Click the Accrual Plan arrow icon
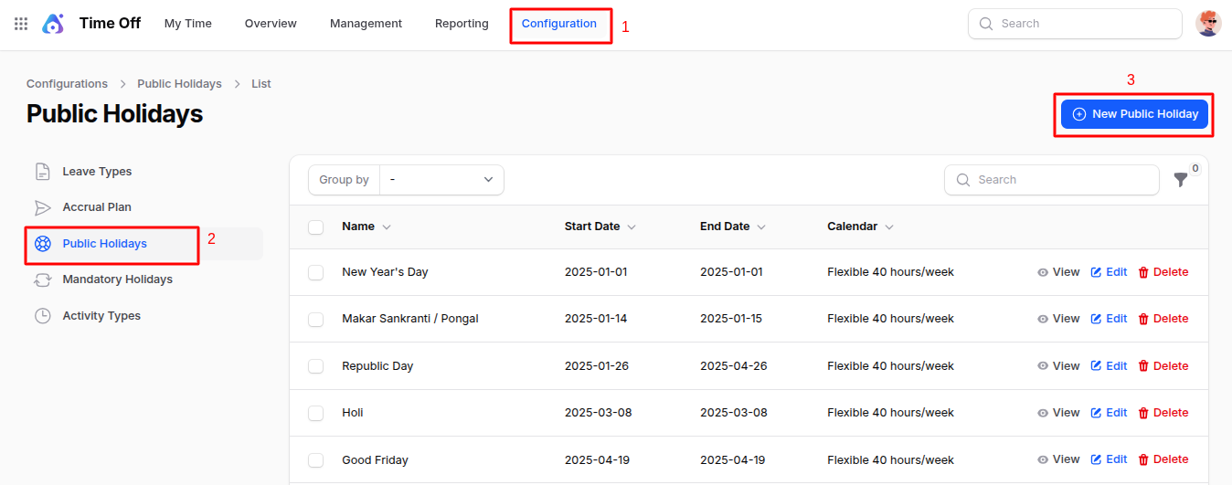Image resolution: width=1232 pixels, height=485 pixels. click(x=42, y=207)
